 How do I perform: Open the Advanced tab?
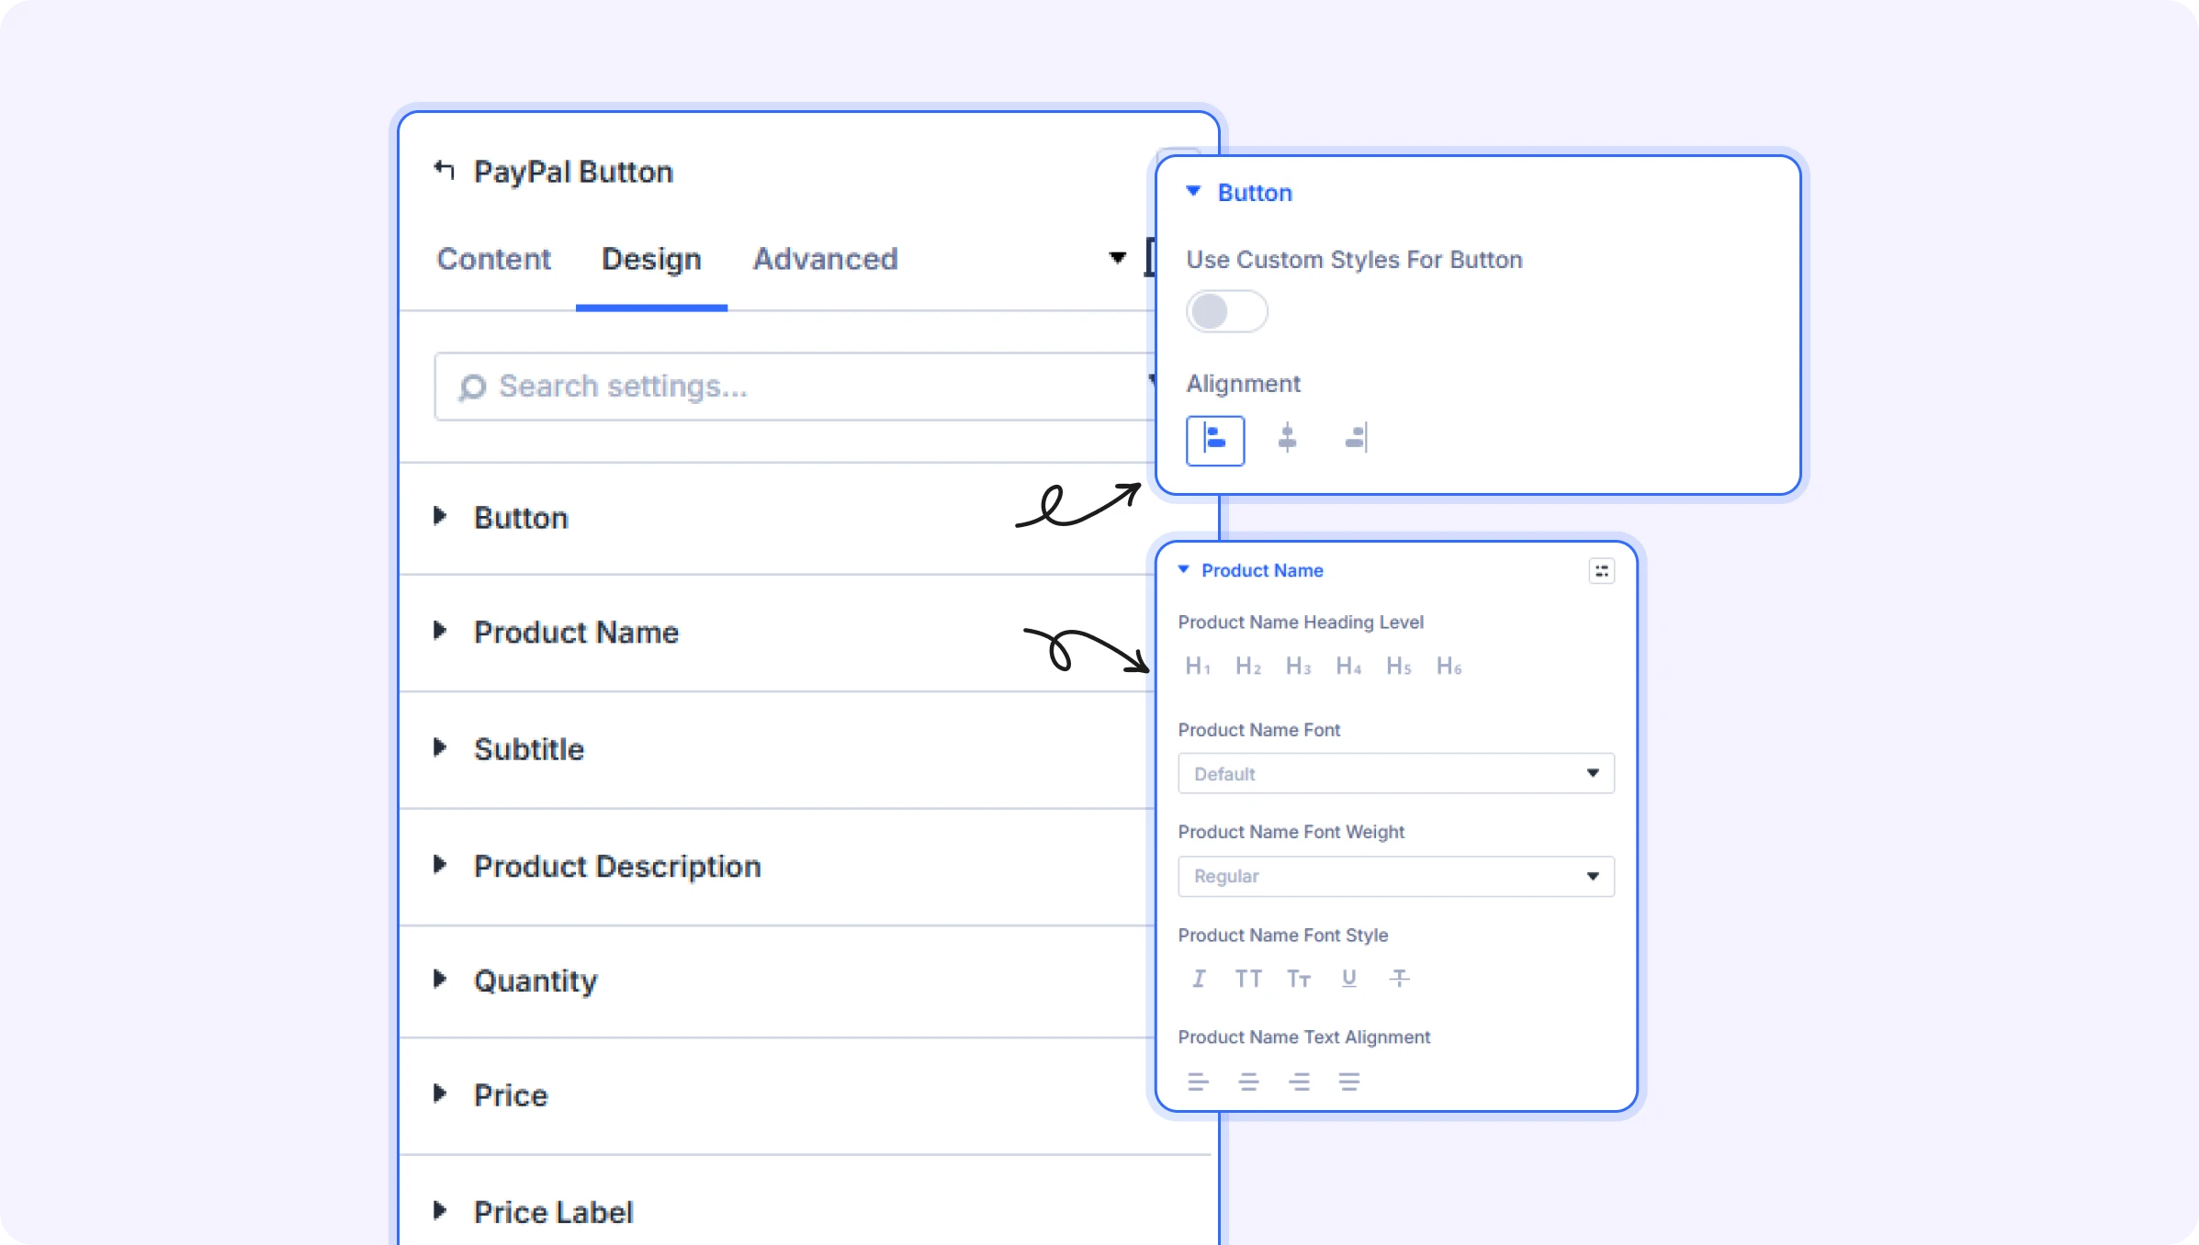[x=825, y=259]
